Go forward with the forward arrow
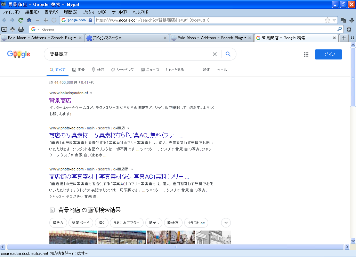This screenshot has height=257, width=356. coord(12,20)
